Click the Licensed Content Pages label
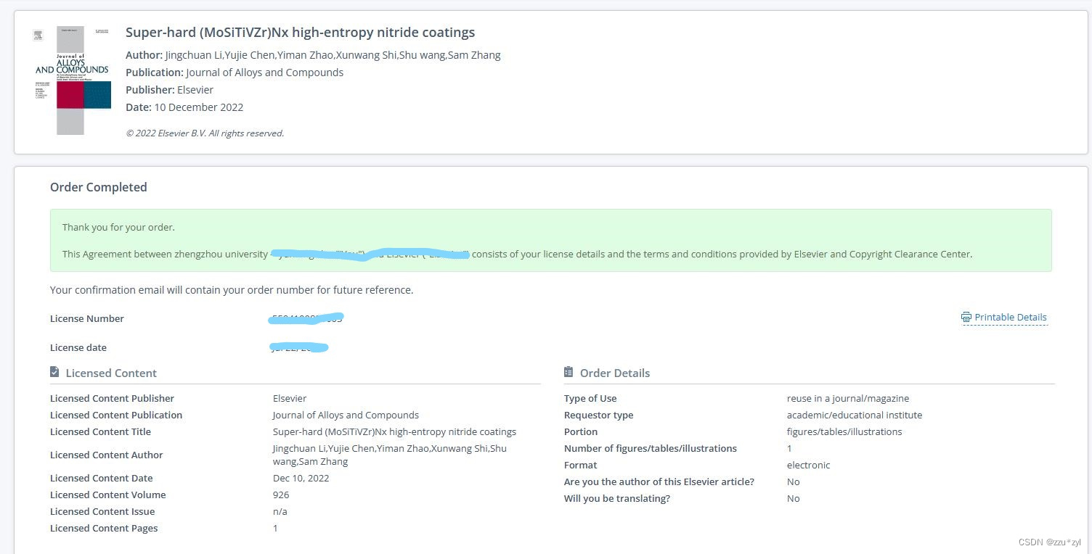This screenshot has height=554, width=1092. click(x=104, y=528)
